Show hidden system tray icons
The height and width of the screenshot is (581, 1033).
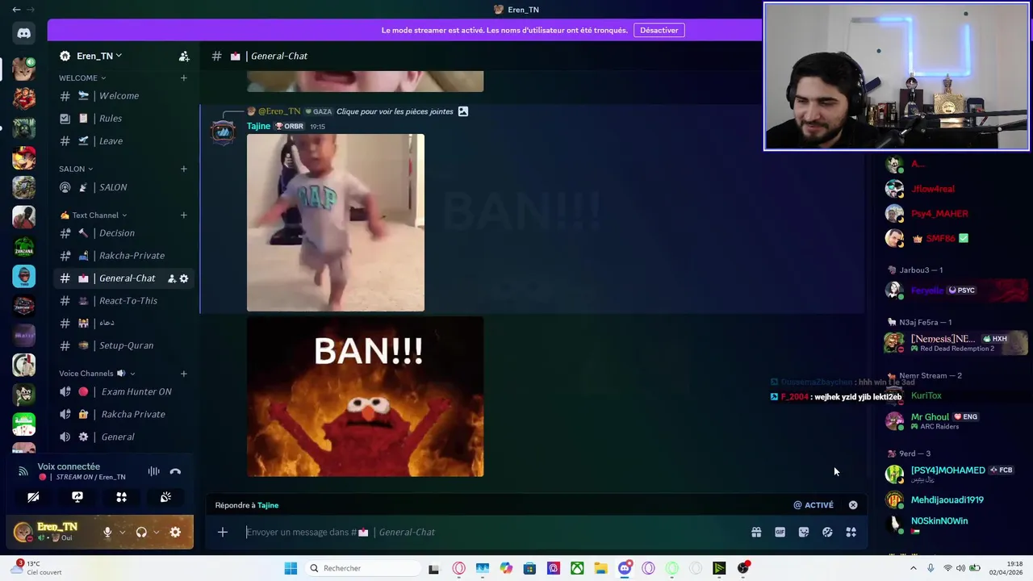tap(914, 568)
